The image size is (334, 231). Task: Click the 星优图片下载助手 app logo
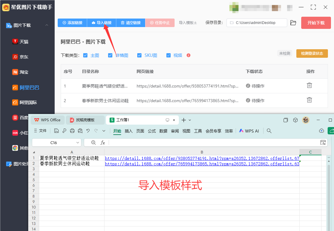pyautogui.click(x=6, y=8)
